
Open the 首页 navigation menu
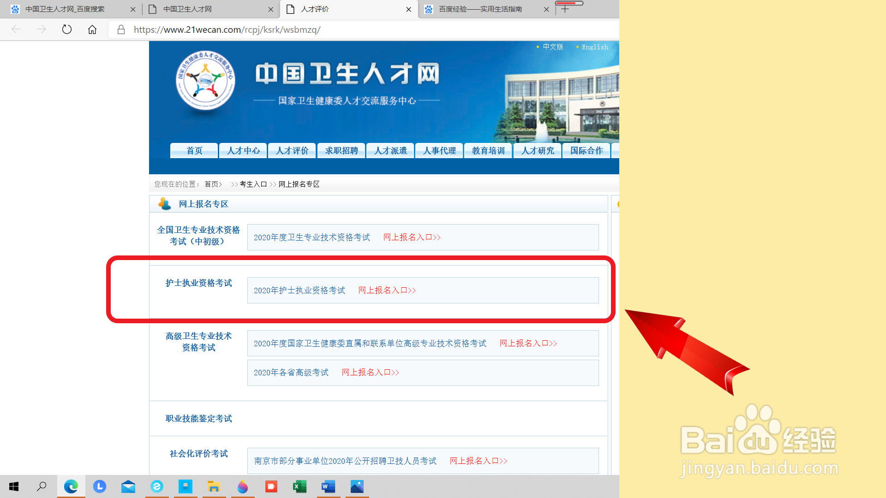[194, 151]
